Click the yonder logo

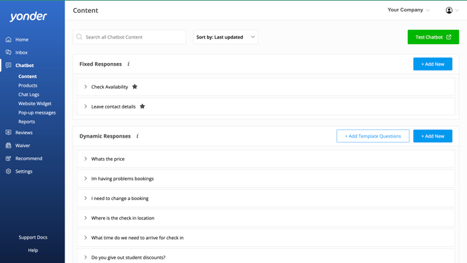(x=29, y=16)
